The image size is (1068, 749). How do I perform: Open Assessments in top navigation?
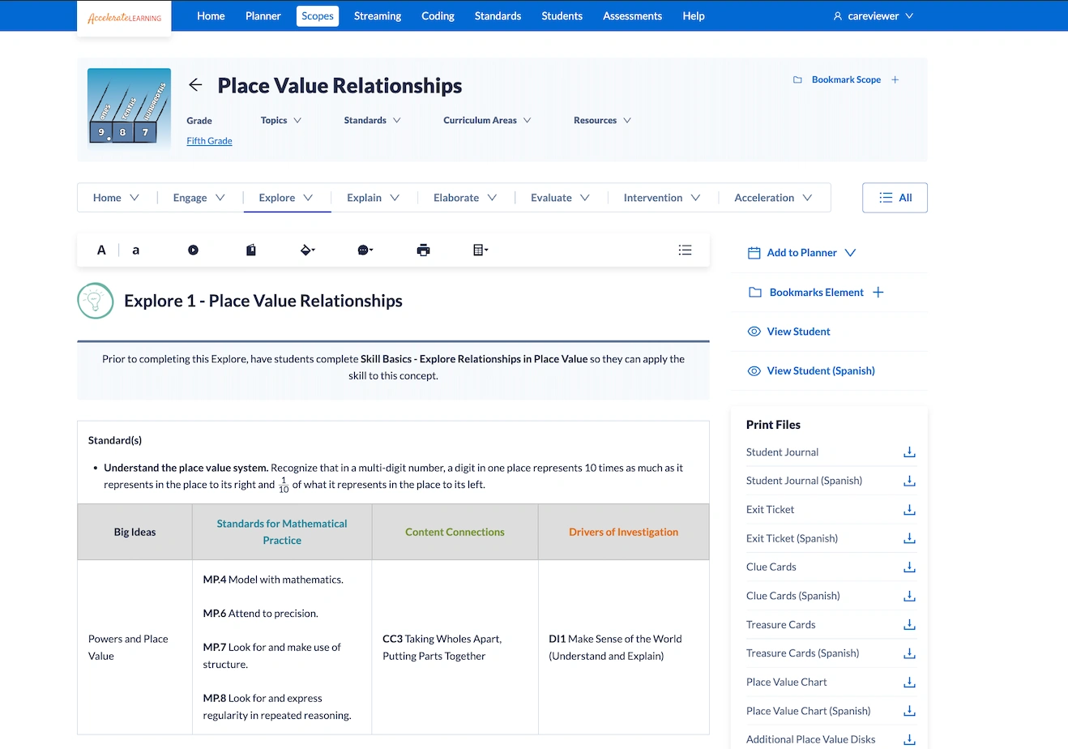[632, 16]
